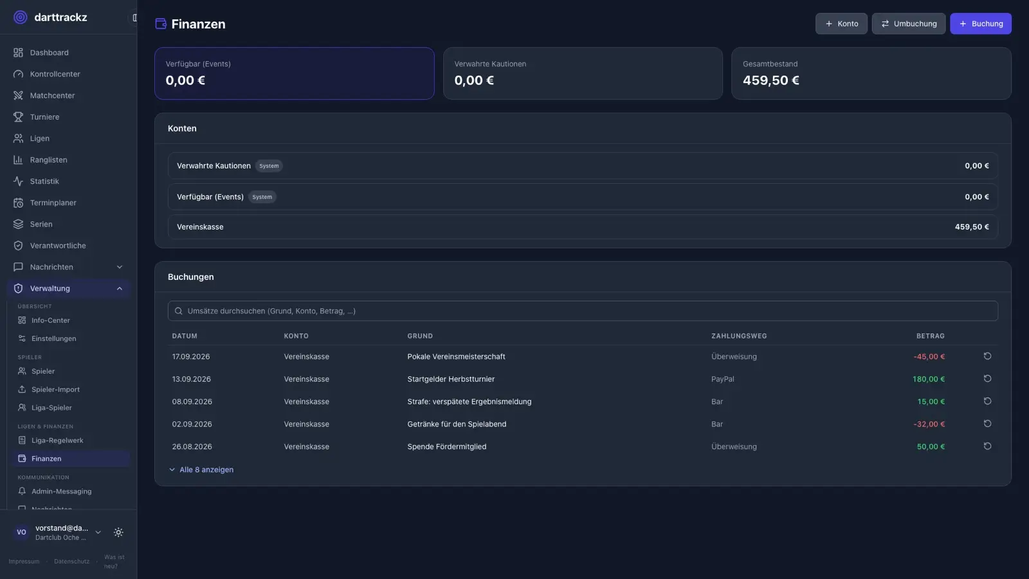
Task: Open Kontrollcenter from the sidebar
Action: (68, 74)
